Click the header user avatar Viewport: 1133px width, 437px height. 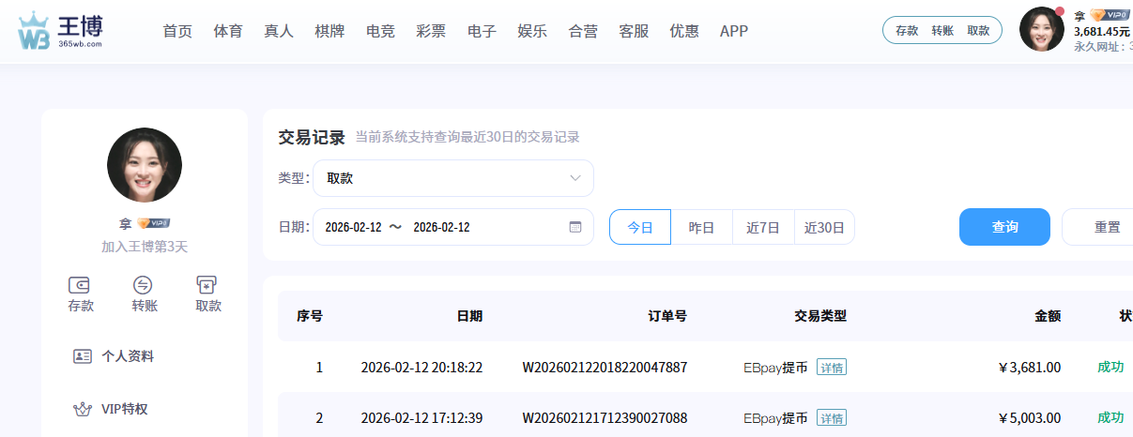(1041, 29)
